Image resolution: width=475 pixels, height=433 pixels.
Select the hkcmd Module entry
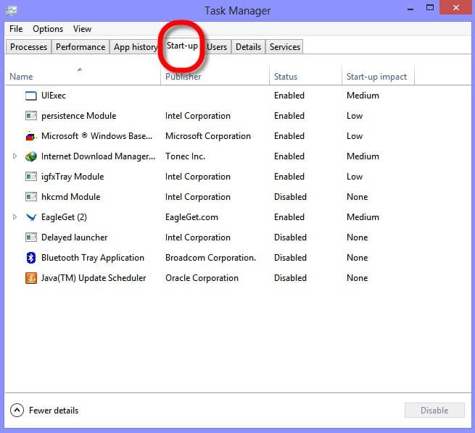[x=71, y=197]
